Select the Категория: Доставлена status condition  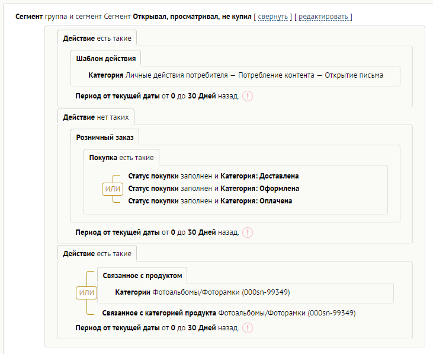[213, 176]
